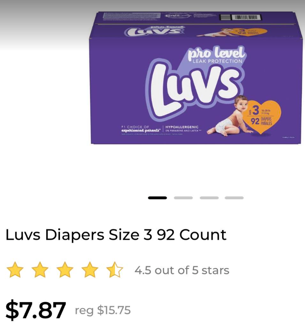Switch to the third image carousel indicator
This screenshot has width=305, height=326.
(209, 198)
